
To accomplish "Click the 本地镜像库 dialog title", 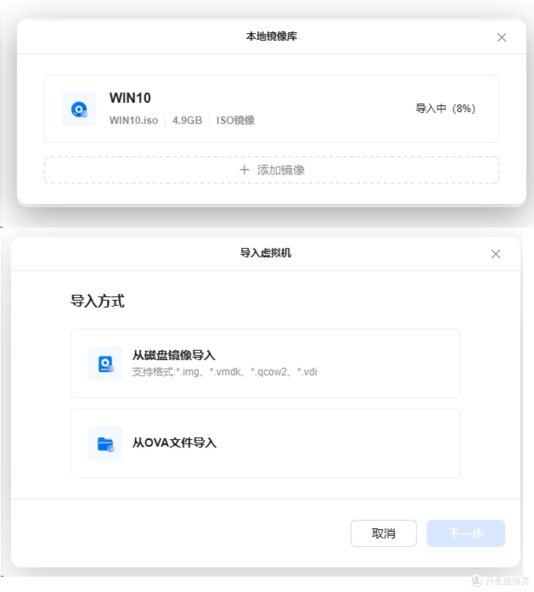I will click(271, 36).
